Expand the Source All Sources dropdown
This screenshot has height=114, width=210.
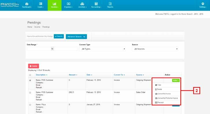tap(155, 49)
